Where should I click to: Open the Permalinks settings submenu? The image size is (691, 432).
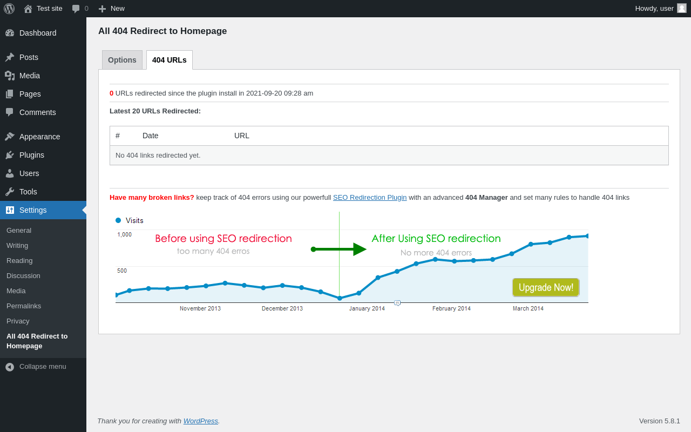pyautogui.click(x=24, y=306)
